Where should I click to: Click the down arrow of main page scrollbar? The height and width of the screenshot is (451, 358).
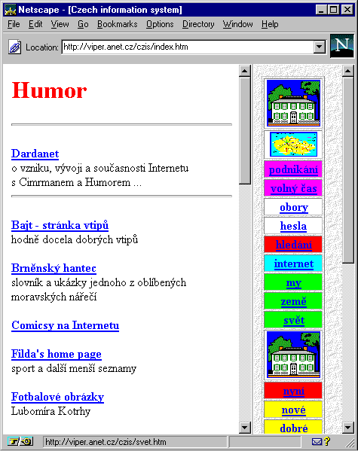click(245, 428)
